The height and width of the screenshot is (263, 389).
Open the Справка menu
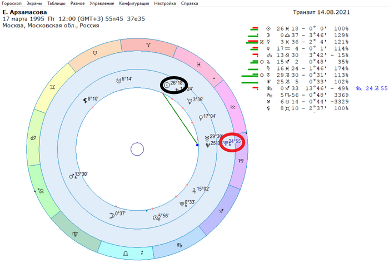click(x=189, y=3)
